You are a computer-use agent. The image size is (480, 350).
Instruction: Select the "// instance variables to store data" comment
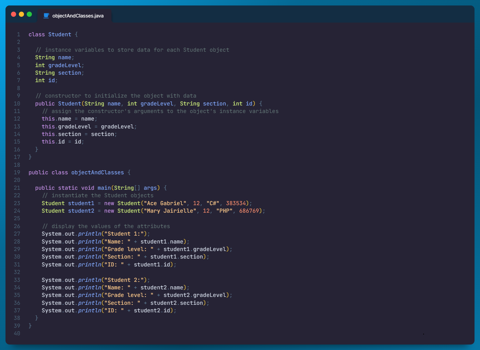tap(132, 50)
